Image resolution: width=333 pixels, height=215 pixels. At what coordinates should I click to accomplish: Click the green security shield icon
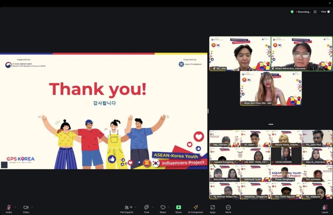292,12
